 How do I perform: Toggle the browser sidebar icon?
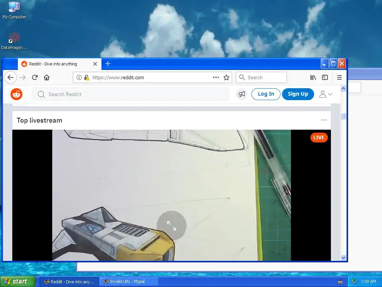tap(325, 77)
